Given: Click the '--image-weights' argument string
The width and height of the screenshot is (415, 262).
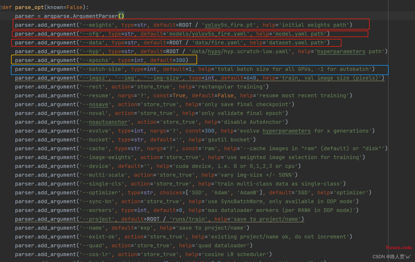Looking at the screenshot, I should coord(107,157).
